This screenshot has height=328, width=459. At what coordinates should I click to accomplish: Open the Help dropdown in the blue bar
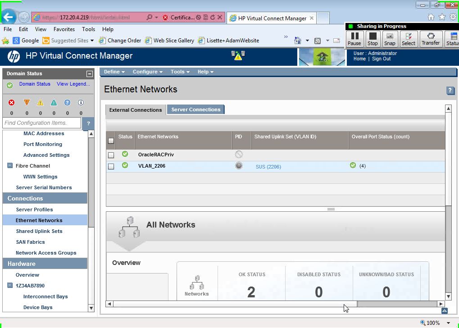[x=205, y=72]
